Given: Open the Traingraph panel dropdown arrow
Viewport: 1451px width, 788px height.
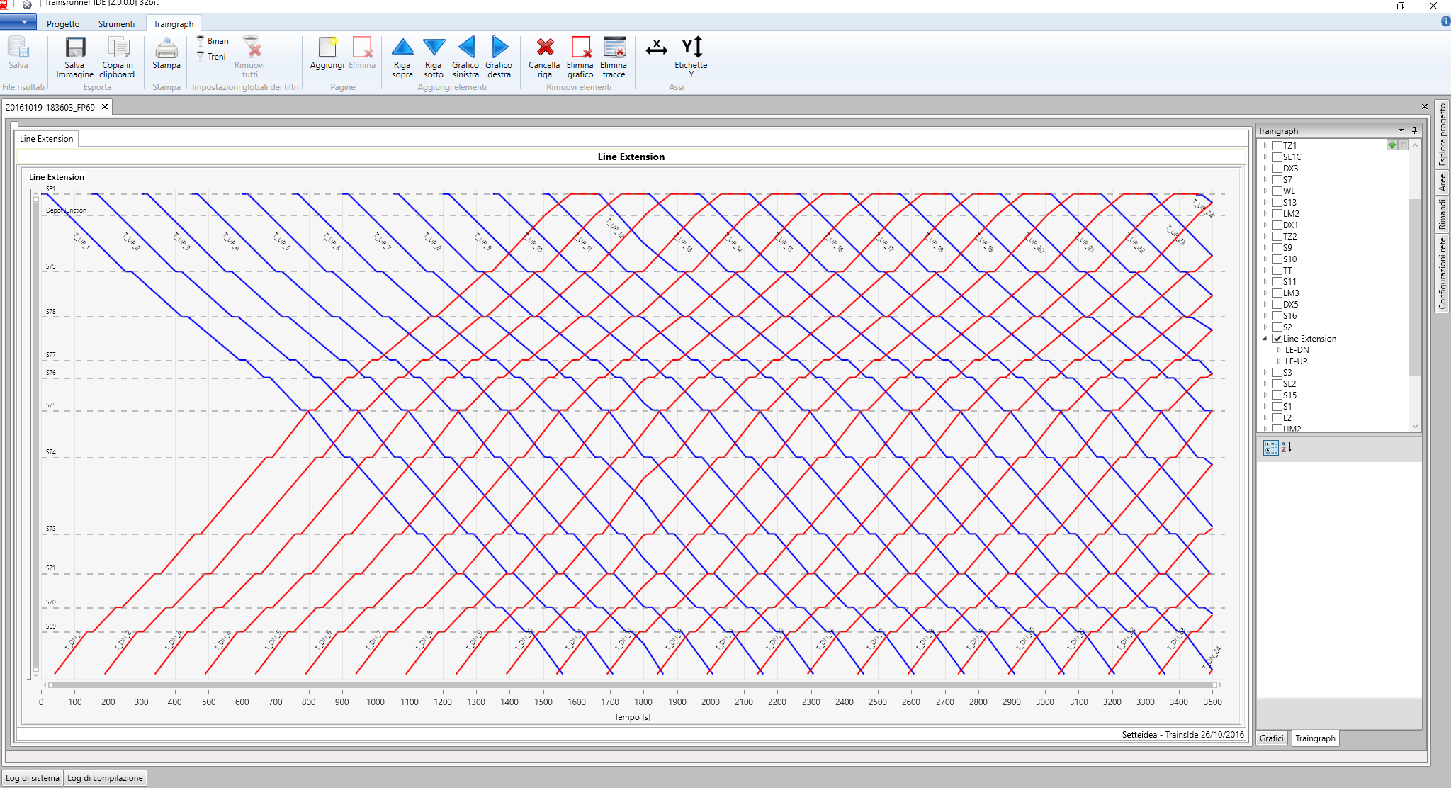Looking at the screenshot, I should (1401, 130).
